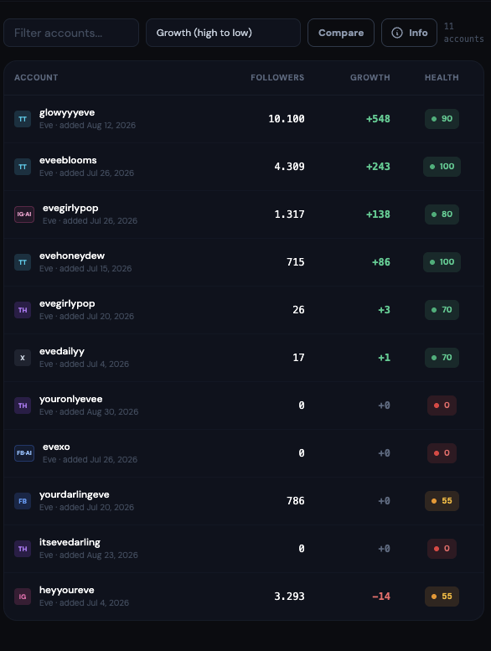Focus the Filter accounts input field

pos(71,33)
